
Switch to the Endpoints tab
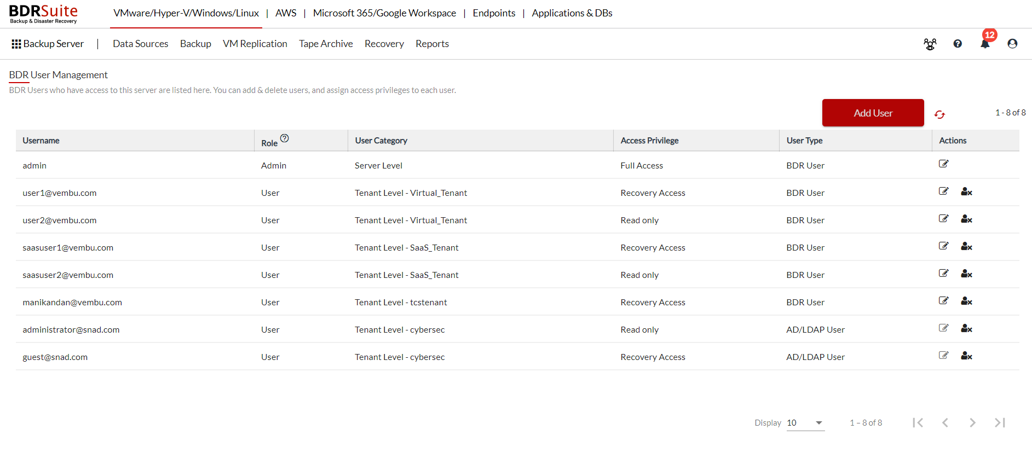tap(494, 13)
